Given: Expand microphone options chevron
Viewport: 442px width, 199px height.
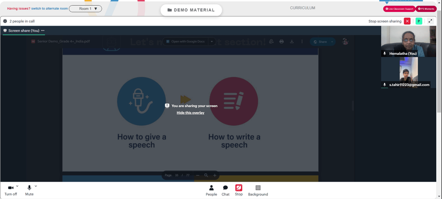Looking at the screenshot, I should pyautogui.click(x=36, y=186).
